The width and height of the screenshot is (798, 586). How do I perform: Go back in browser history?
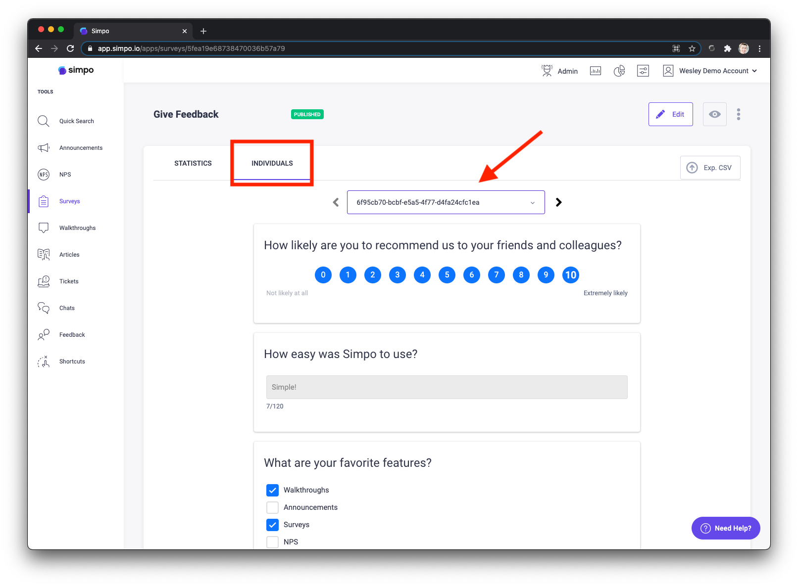[x=39, y=48]
